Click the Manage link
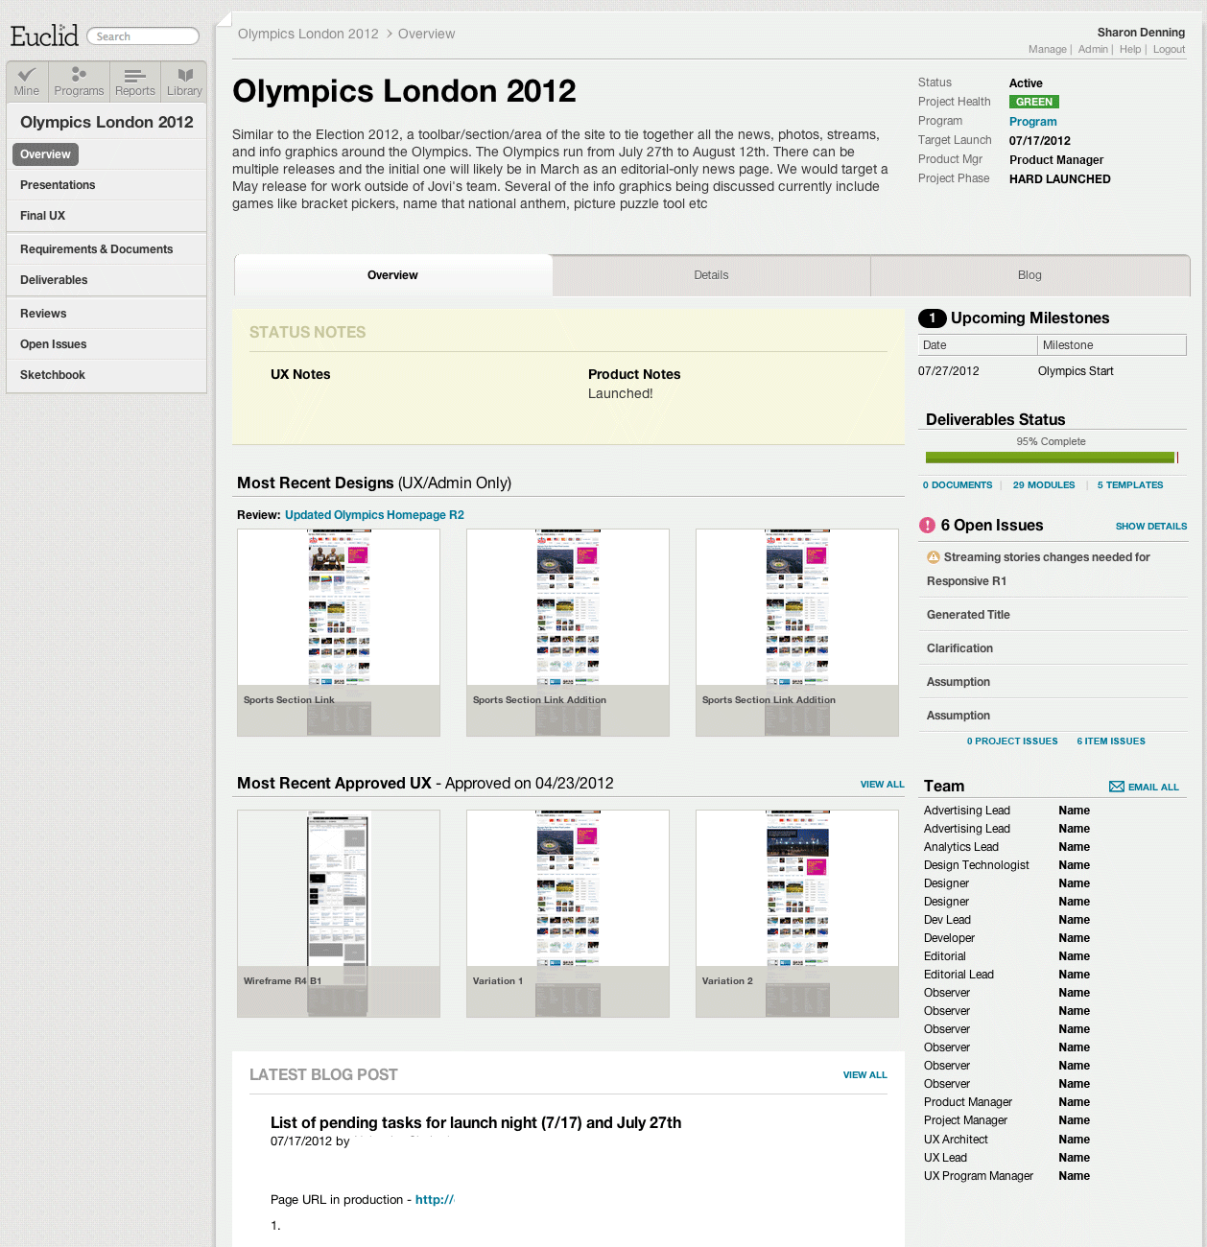The width and height of the screenshot is (1207, 1247). tap(1047, 50)
